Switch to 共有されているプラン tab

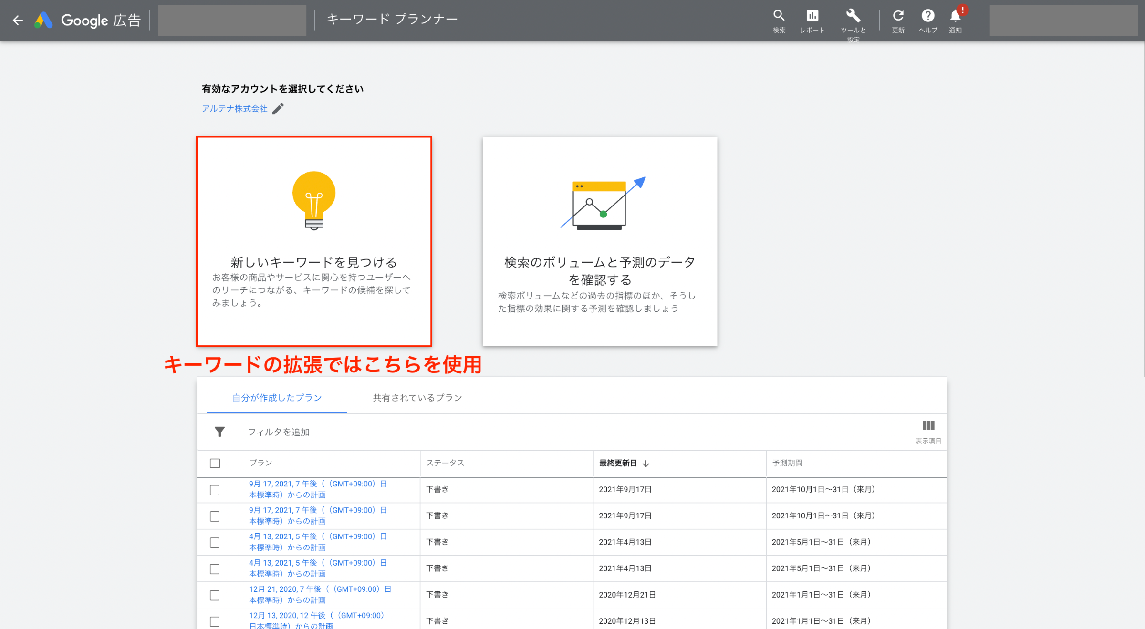click(x=417, y=398)
